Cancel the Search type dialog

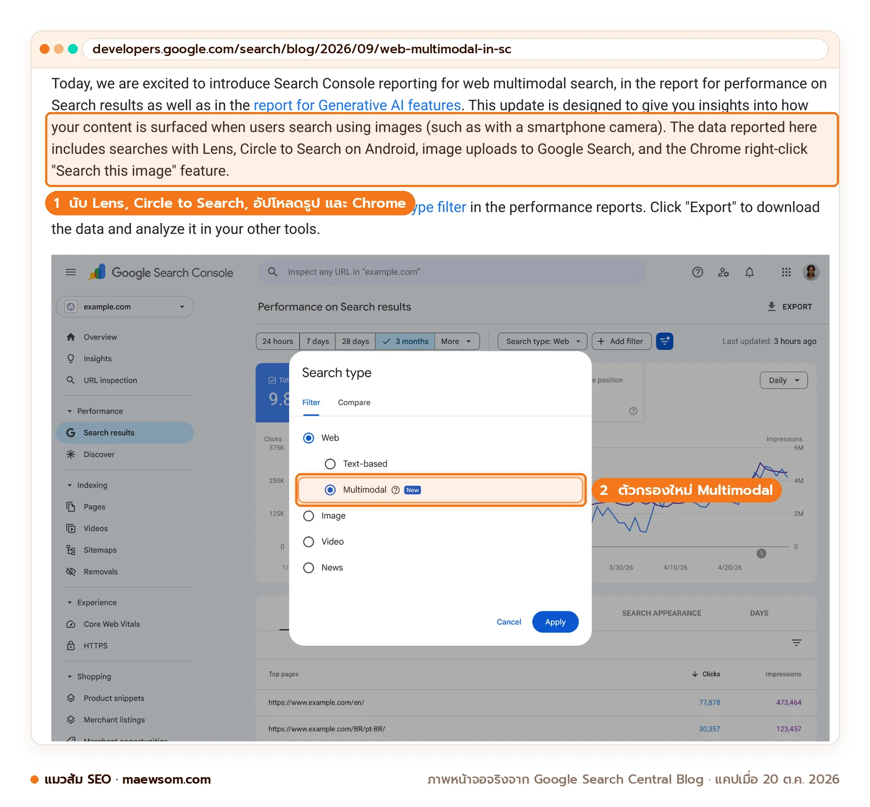pos(509,622)
